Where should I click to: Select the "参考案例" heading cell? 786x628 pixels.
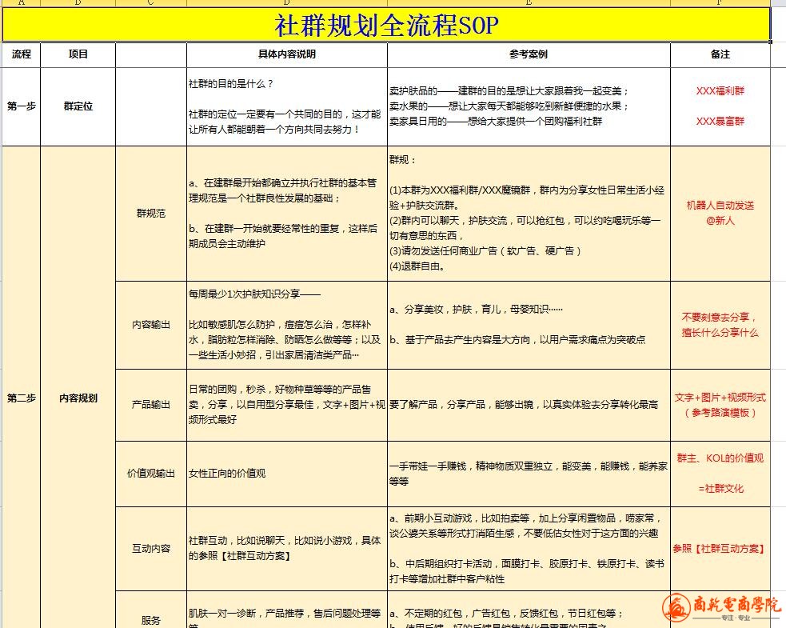[x=529, y=54]
